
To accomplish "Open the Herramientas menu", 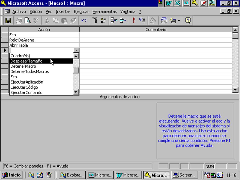I will [x=105, y=12].
